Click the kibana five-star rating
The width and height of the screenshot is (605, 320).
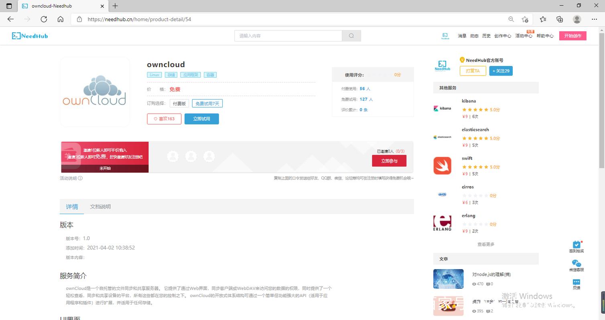[475, 110]
